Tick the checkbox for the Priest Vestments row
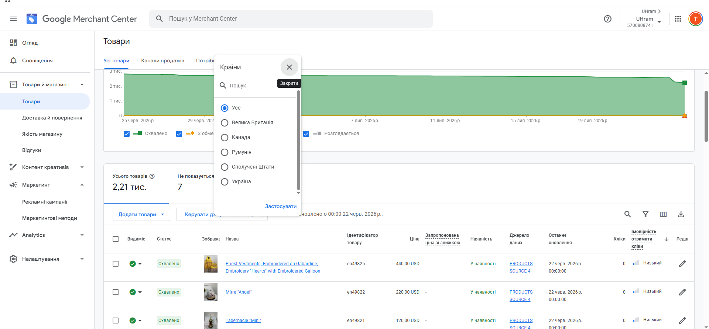 (x=116, y=264)
